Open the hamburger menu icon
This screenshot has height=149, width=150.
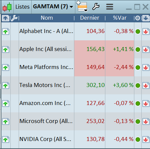click(110, 7)
